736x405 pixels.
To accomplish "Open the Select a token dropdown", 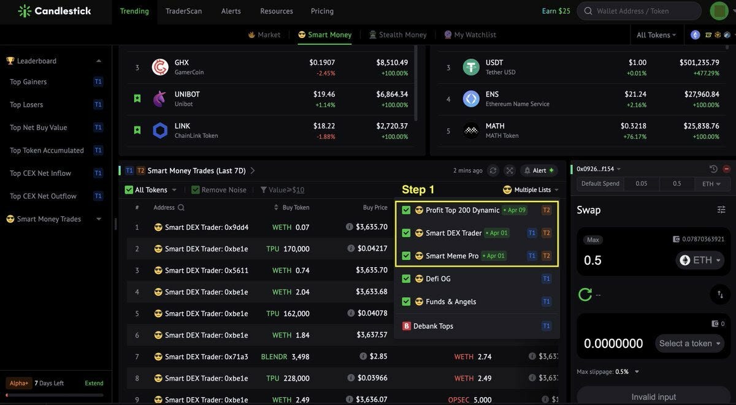I will coord(690,343).
